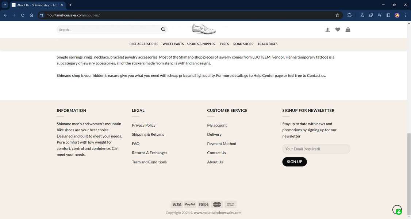Open the green chat widget bottom right
Screen dimensions: 411x219
(x=397, y=210)
